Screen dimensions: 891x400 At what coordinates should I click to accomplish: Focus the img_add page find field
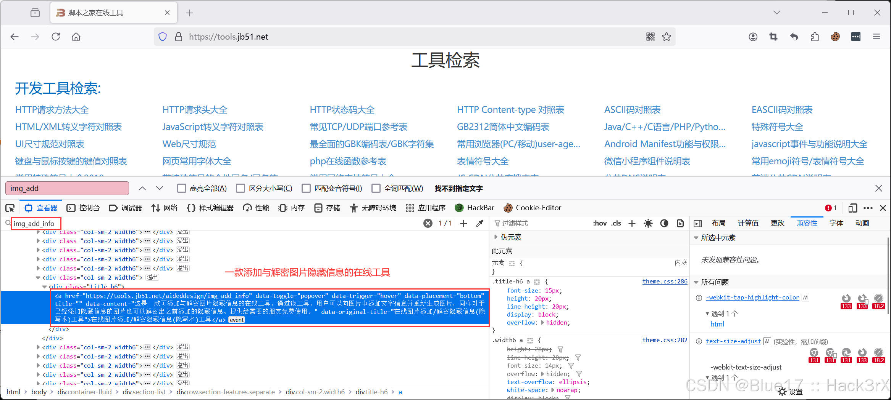(x=67, y=188)
